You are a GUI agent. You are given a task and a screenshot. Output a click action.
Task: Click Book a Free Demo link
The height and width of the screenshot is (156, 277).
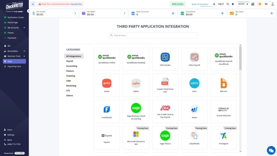click(x=200, y=4)
